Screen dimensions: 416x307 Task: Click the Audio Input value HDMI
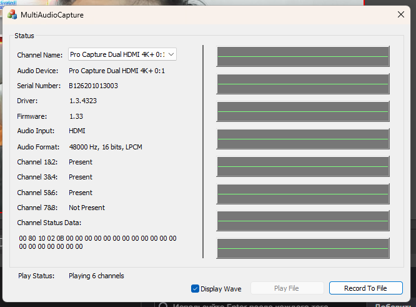click(x=77, y=131)
